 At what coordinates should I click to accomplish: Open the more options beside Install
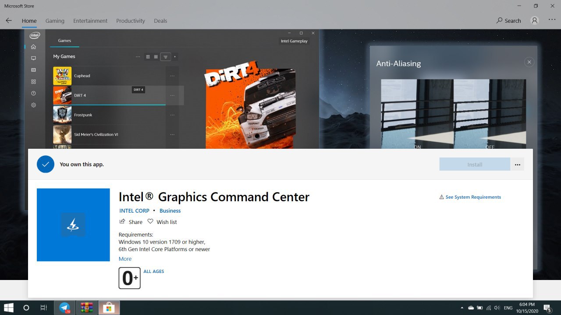[518, 164]
